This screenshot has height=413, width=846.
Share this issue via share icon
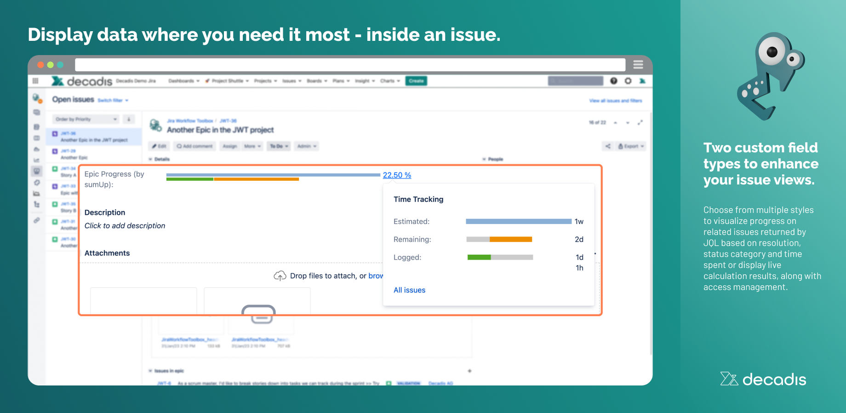pyautogui.click(x=608, y=146)
